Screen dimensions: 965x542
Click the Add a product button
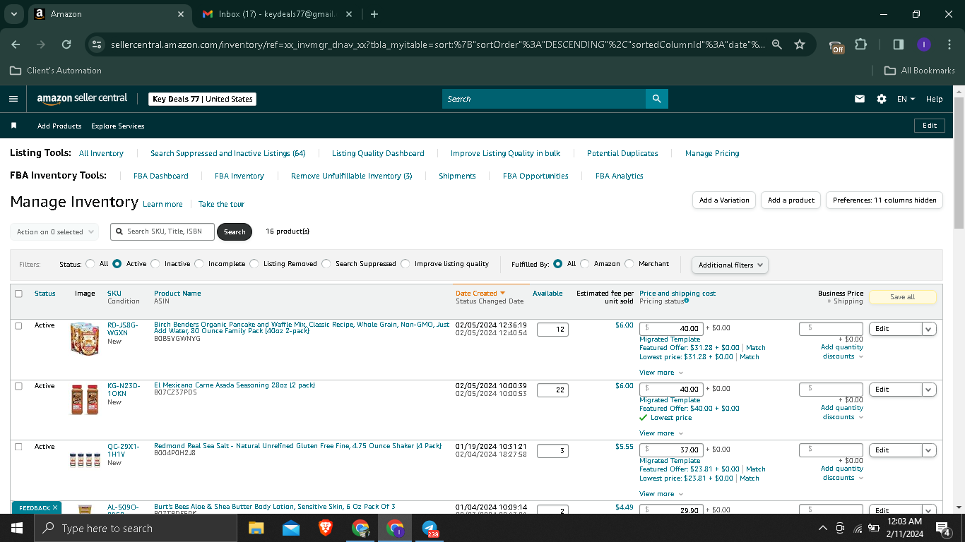pyautogui.click(x=791, y=200)
